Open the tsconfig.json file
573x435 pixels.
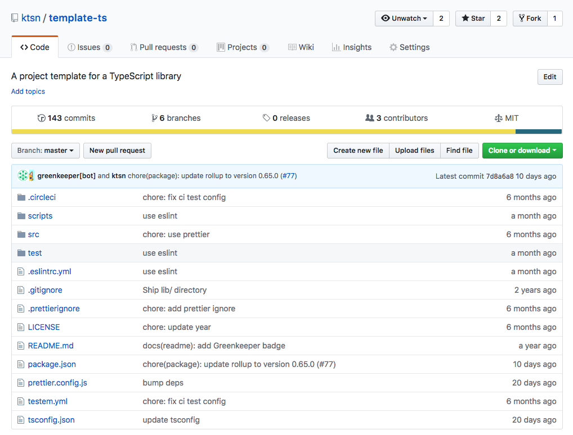coord(51,420)
